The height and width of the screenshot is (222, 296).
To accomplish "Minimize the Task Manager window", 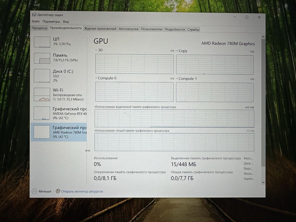I will pyautogui.click(x=235, y=17).
